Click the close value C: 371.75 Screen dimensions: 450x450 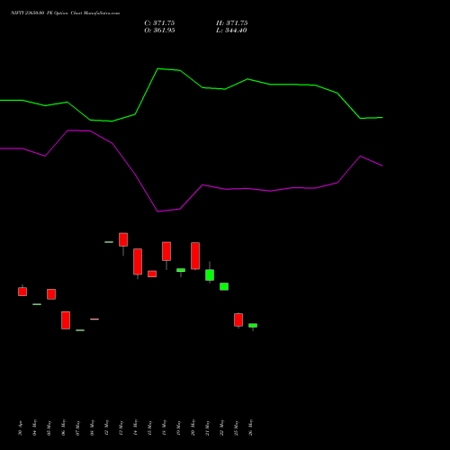tap(159, 22)
